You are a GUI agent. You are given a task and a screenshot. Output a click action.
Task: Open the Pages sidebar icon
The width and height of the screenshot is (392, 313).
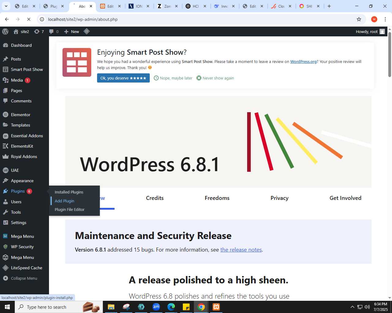tap(6, 90)
